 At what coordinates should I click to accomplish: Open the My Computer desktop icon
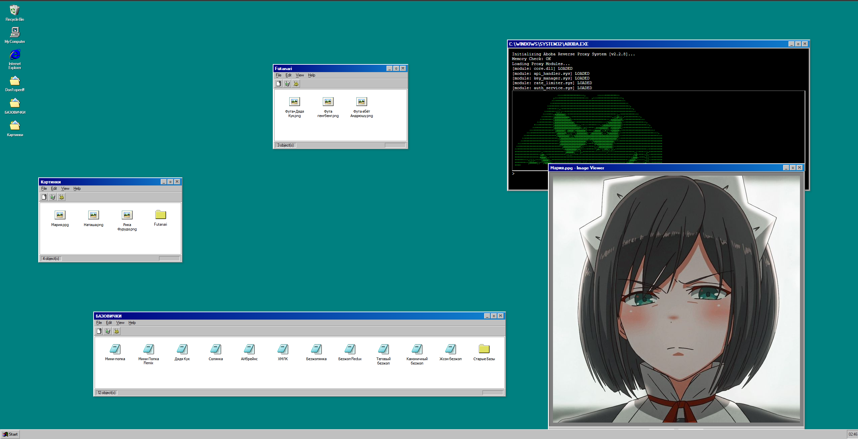[x=14, y=33]
